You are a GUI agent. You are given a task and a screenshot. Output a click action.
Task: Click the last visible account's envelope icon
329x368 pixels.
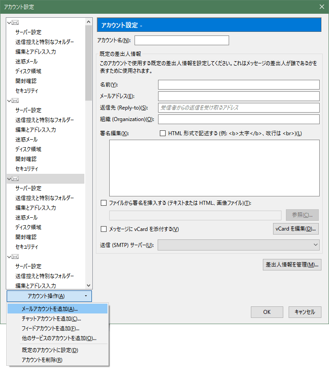15,257
